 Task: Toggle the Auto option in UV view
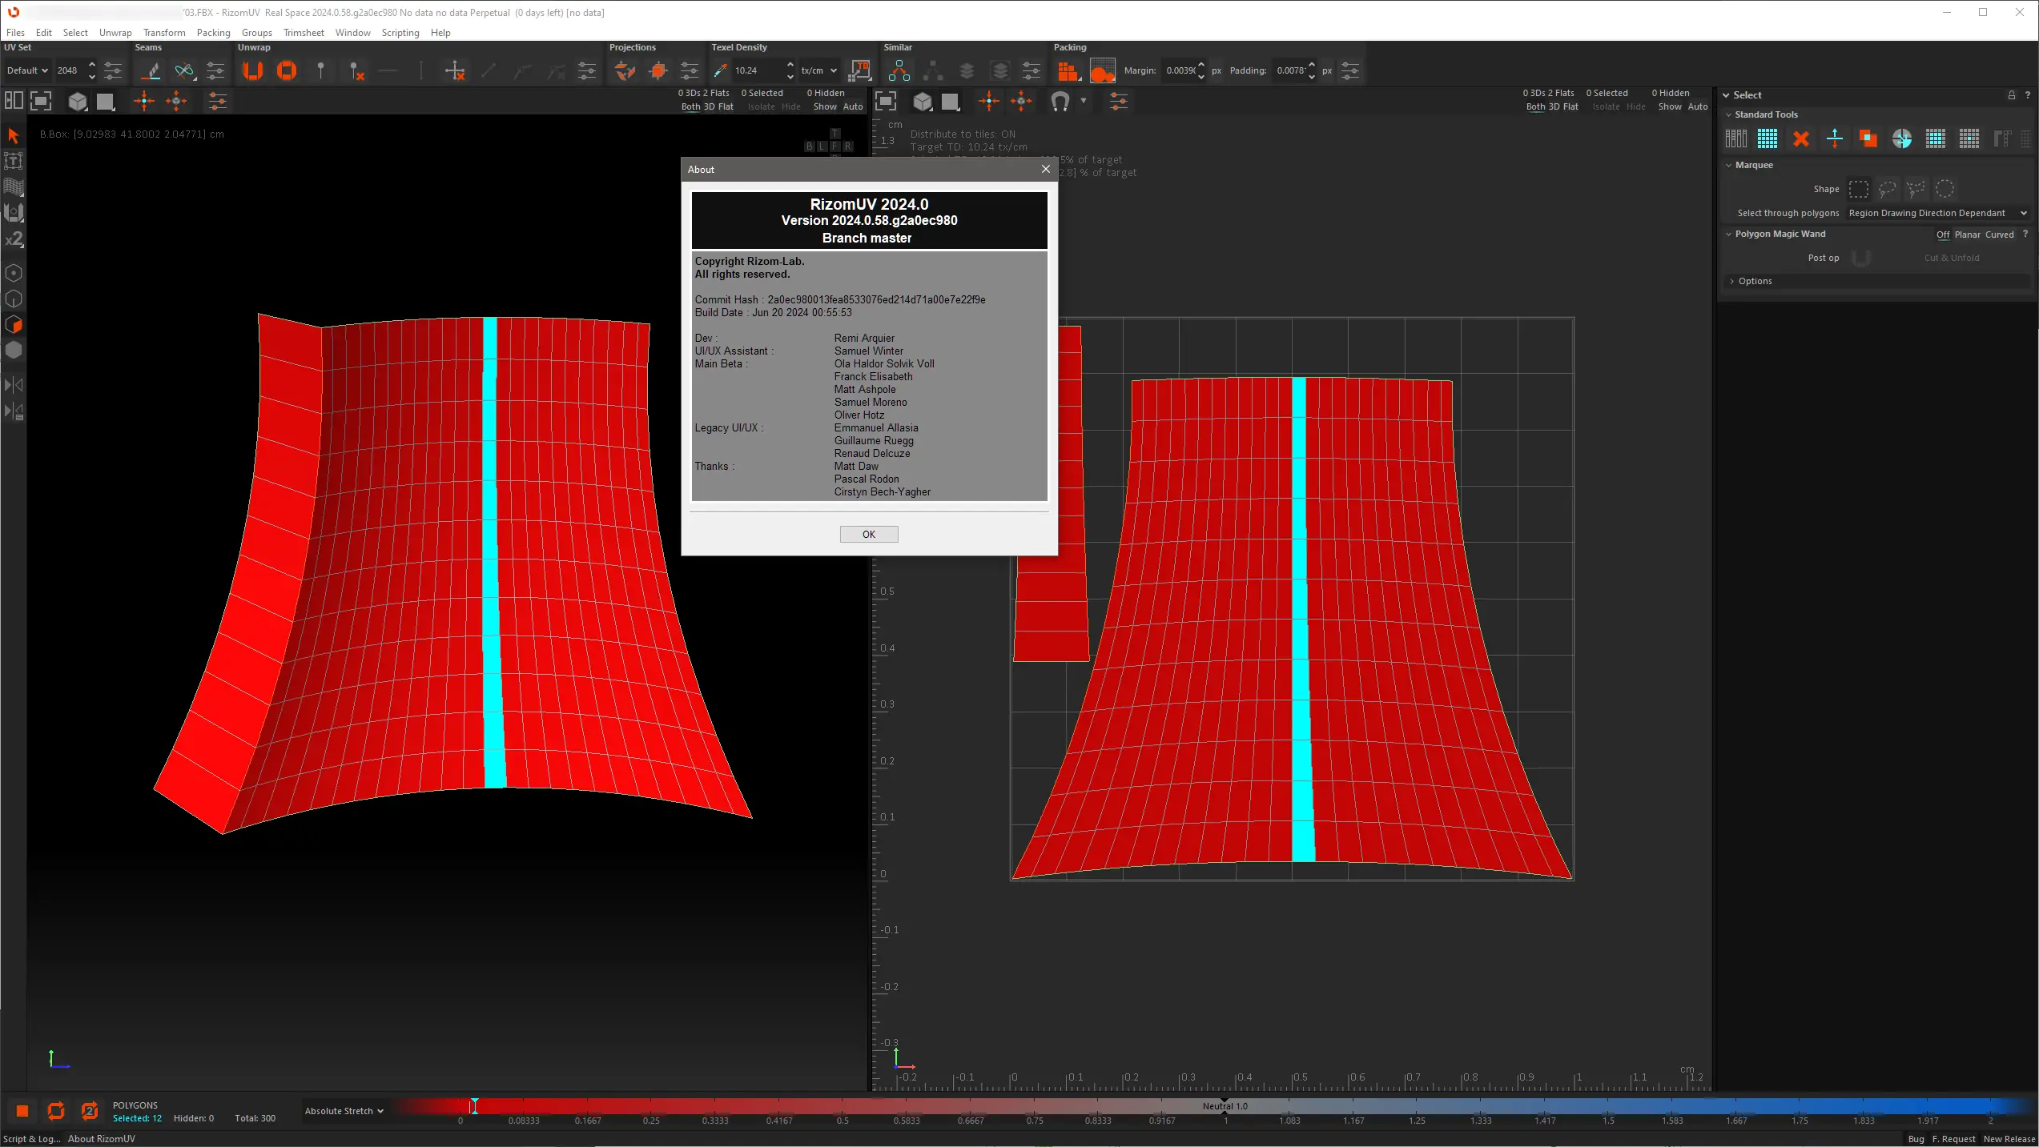click(1698, 106)
